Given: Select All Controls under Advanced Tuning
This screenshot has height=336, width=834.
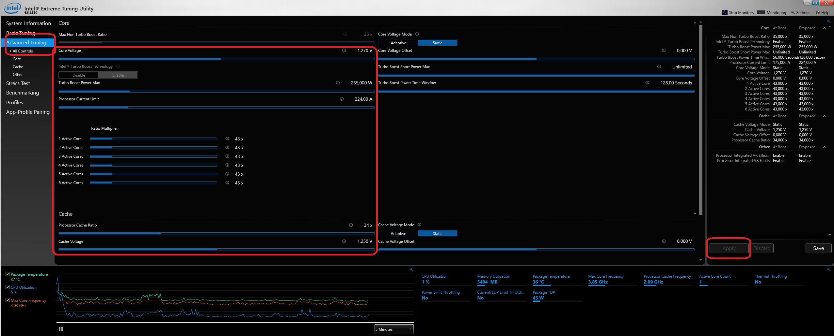Looking at the screenshot, I should coord(23,51).
